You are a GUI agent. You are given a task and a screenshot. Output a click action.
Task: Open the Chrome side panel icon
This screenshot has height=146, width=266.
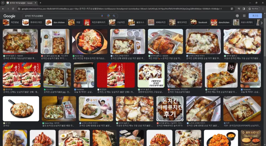(244, 9)
